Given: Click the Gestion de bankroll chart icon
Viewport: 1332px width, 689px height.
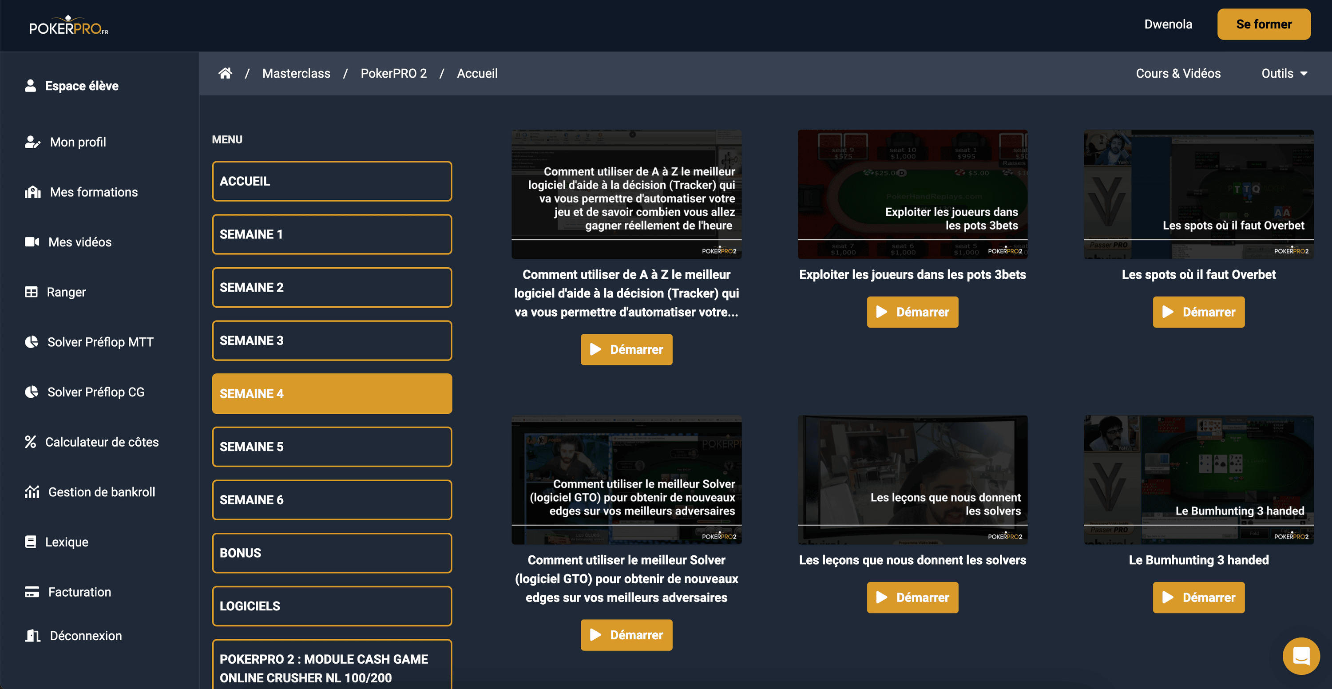Looking at the screenshot, I should [x=32, y=492].
